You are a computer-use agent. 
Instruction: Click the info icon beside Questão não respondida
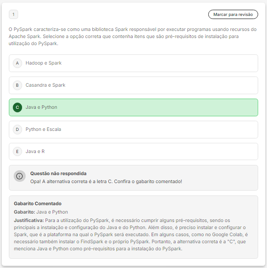pos(19,176)
